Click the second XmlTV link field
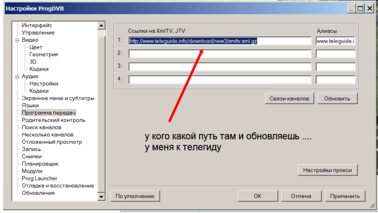Viewport: 378px width, 213px height. [220, 53]
